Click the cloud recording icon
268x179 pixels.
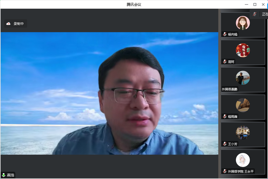pyautogui.click(x=8, y=24)
